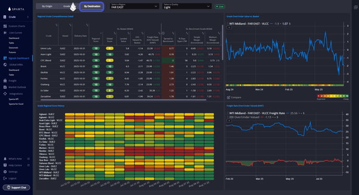Open Sparta API under Integrations

click(14, 99)
